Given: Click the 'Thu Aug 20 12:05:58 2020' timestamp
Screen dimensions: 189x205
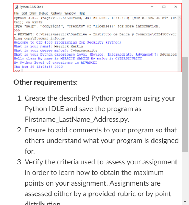Looking at the screenshot, I should (38, 67).
